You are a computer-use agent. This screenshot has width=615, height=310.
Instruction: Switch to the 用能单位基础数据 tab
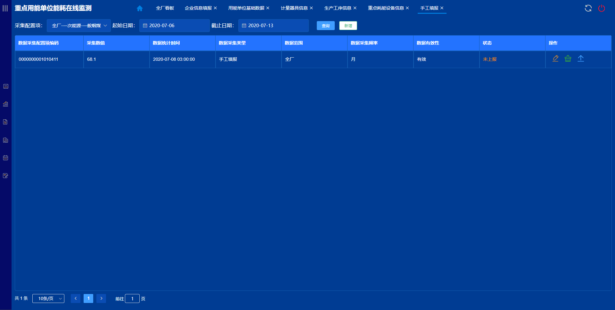[x=246, y=8]
